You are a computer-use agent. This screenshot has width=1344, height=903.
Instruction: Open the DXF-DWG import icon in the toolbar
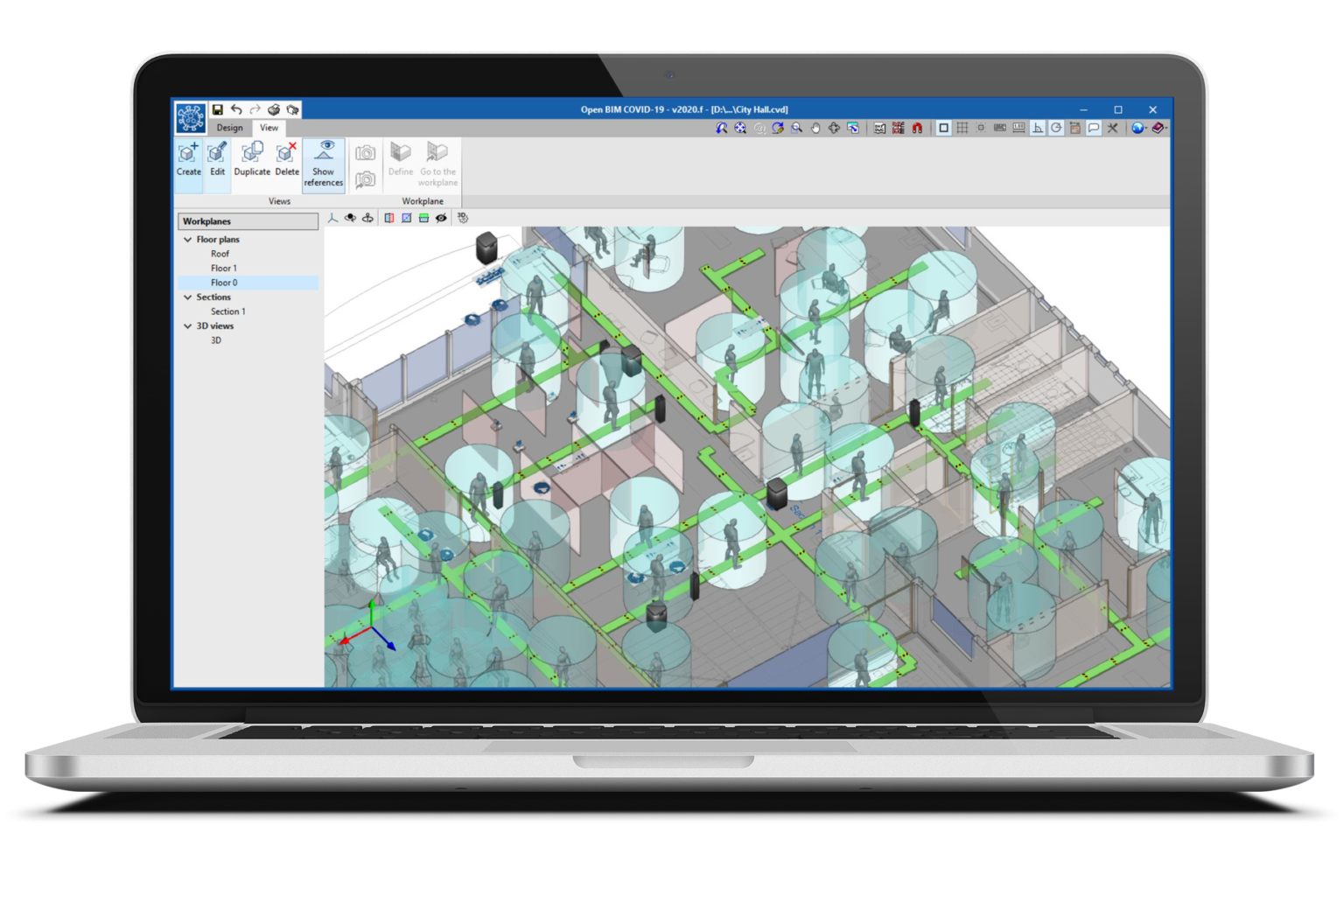(879, 127)
